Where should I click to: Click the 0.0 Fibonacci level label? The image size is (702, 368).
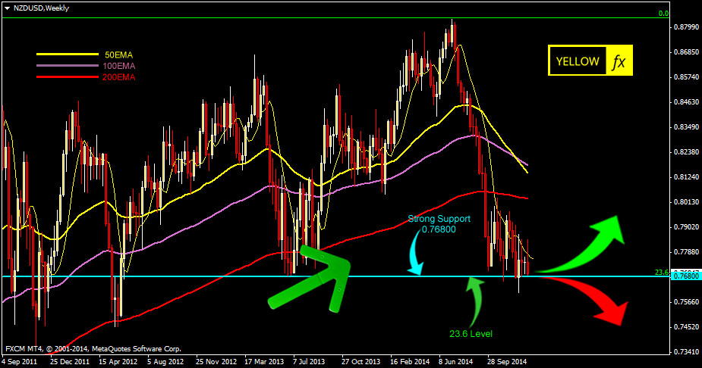(663, 14)
